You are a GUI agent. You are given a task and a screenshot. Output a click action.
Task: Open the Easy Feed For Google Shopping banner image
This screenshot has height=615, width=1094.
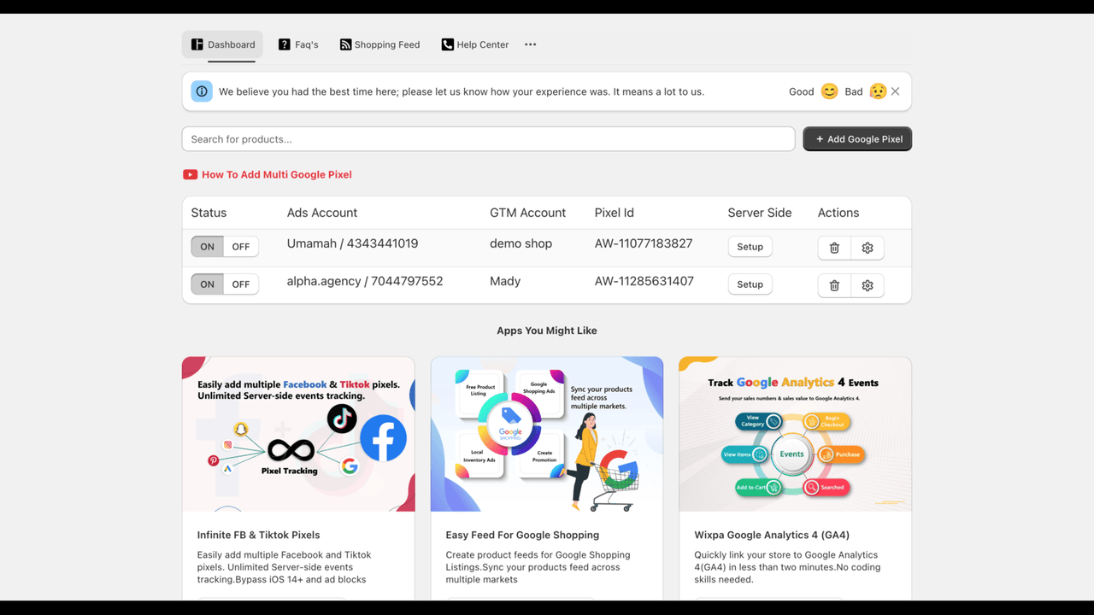point(547,434)
